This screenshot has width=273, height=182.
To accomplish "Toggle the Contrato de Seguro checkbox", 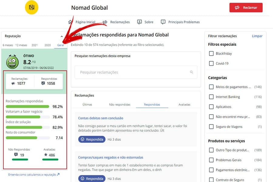I will pos(211,180).
